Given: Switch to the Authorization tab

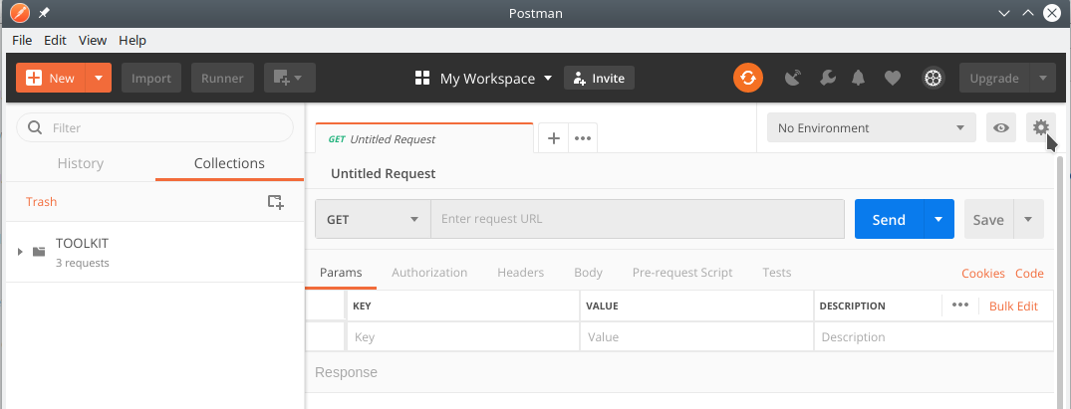Looking at the screenshot, I should pyautogui.click(x=429, y=273).
